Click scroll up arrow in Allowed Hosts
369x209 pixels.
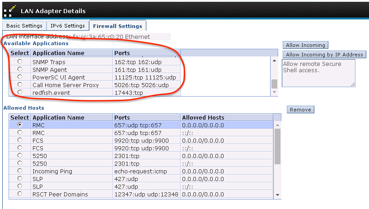click(277, 125)
